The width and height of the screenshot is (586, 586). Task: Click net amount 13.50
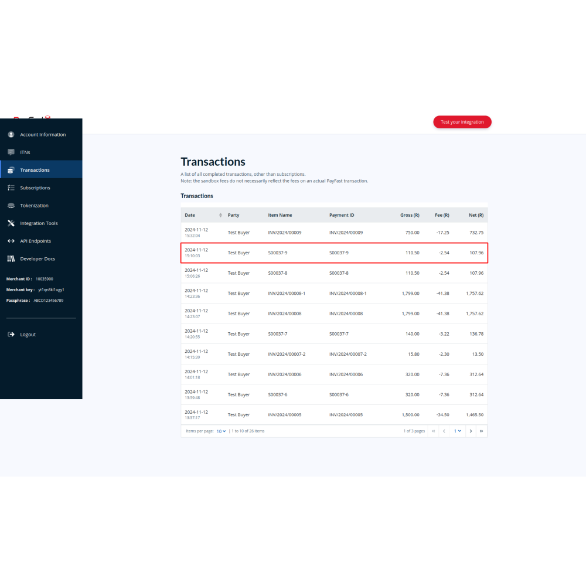pyautogui.click(x=478, y=355)
